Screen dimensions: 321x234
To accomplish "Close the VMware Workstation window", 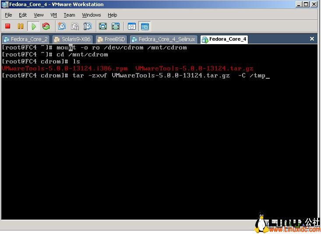I will point(314,4).
